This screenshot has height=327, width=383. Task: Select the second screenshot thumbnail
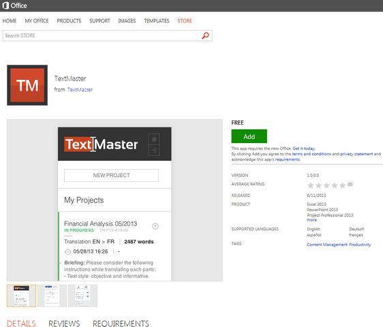click(x=52, y=296)
